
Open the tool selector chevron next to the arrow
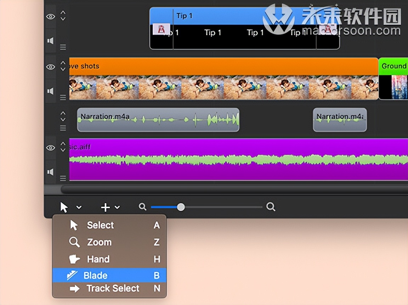point(79,207)
